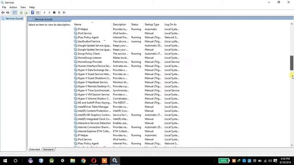Select the IKE and AuthIP IPsec Keying row
Viewport: 294px width, 165px height.
point(127,103)
